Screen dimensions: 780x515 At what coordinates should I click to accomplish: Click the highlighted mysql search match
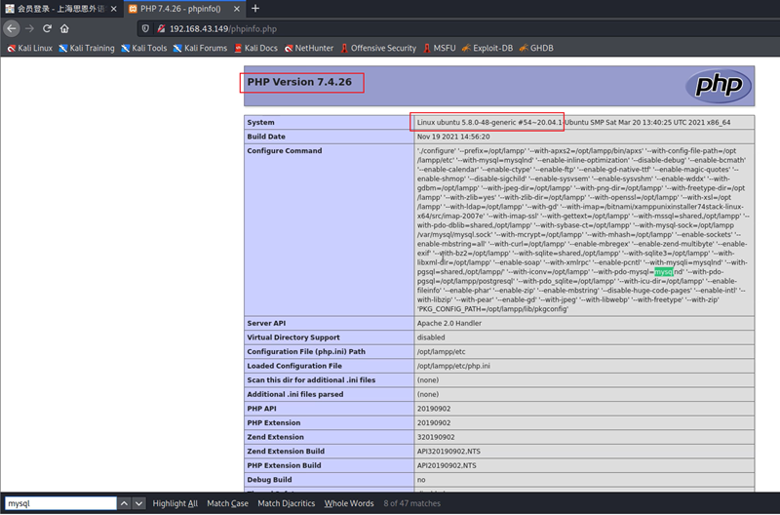click(x=664, y=272)
